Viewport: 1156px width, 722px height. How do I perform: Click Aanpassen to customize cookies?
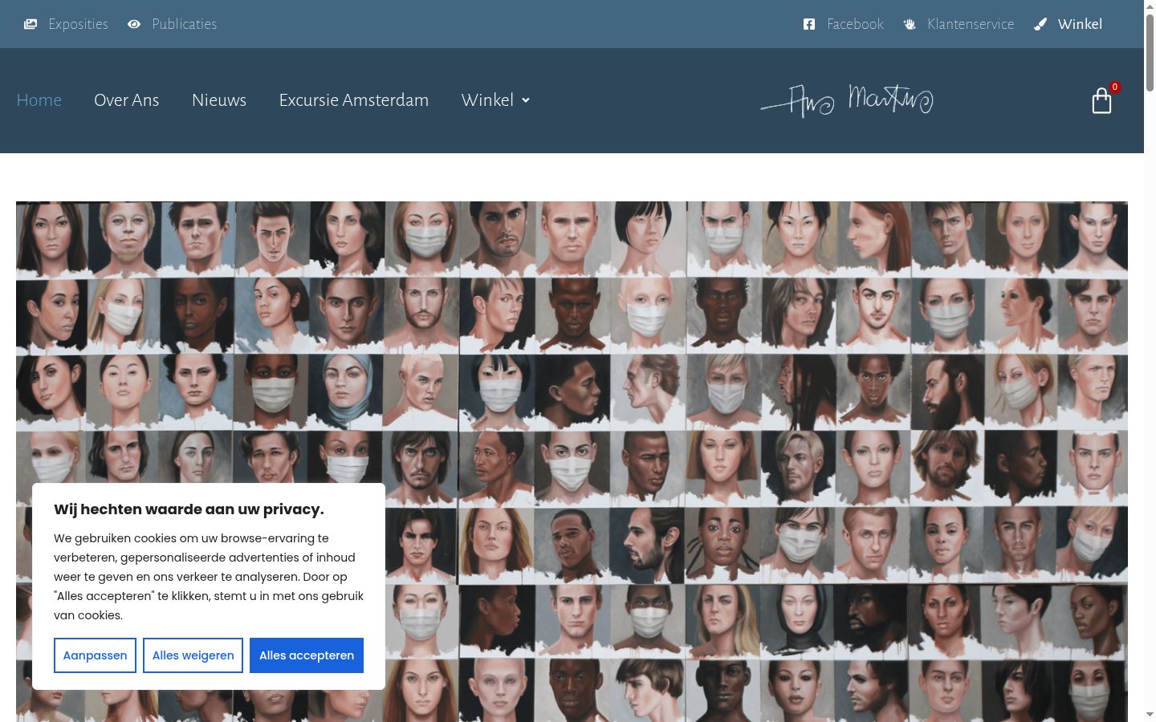(x=95, y=655)
